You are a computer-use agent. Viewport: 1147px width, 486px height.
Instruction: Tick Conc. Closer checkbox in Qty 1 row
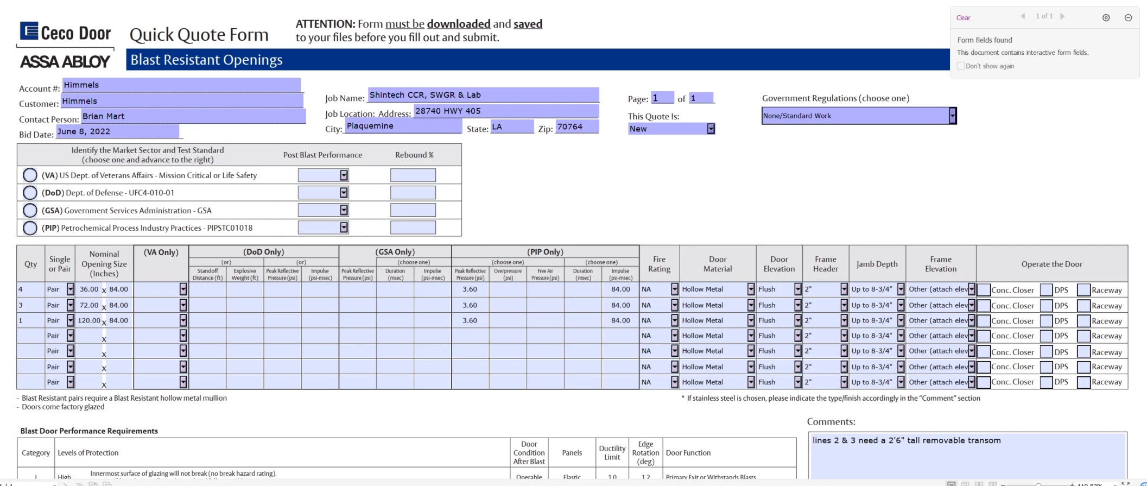pos(984,321)
